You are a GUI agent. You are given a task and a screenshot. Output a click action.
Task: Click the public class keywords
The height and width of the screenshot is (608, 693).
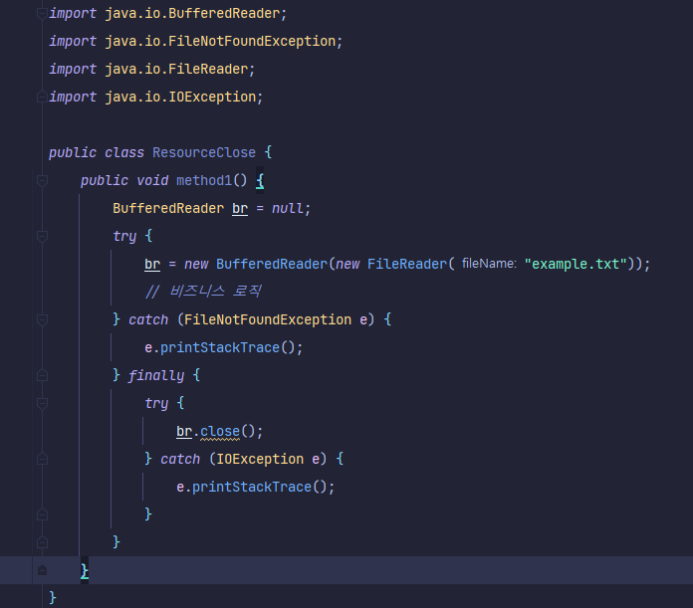[96, 153]
